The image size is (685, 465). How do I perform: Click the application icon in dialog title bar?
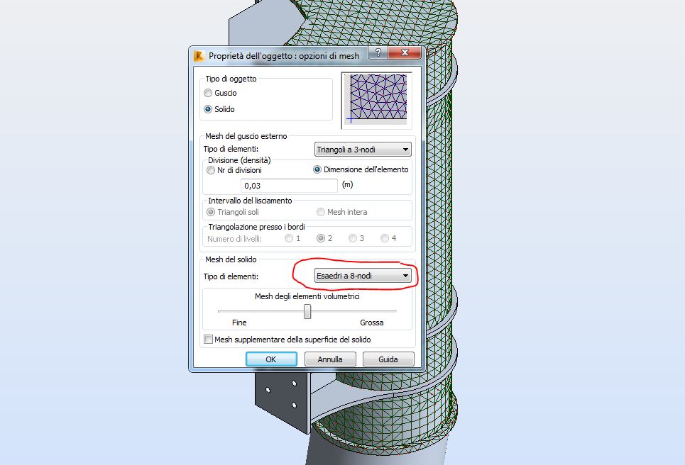[x=199, y=56]
